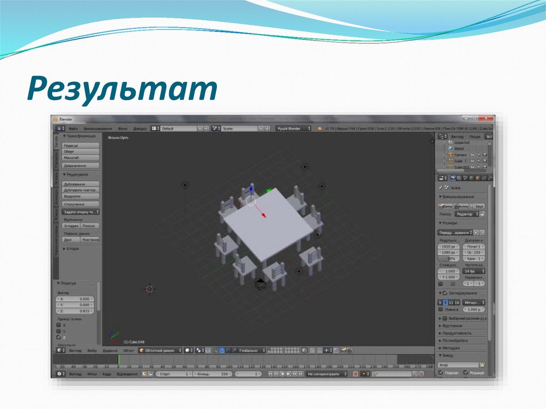The image size is (546, 409).
Task: Uncheck the Z axis constraint checkbox
Action: (59, 337)
